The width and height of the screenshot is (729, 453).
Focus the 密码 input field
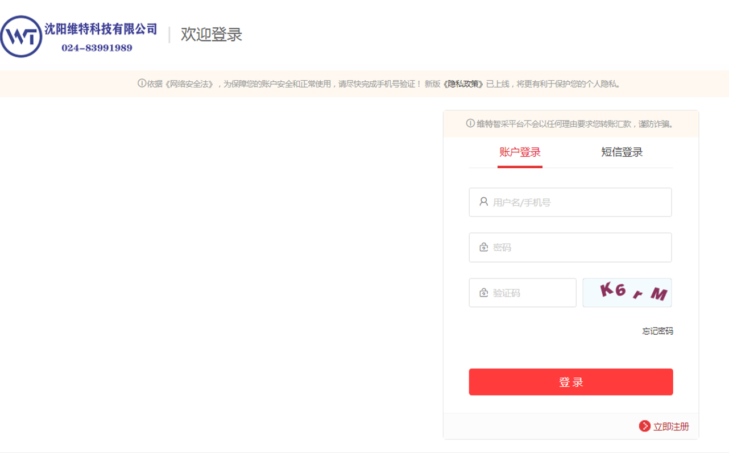click(x=570, y=247)
